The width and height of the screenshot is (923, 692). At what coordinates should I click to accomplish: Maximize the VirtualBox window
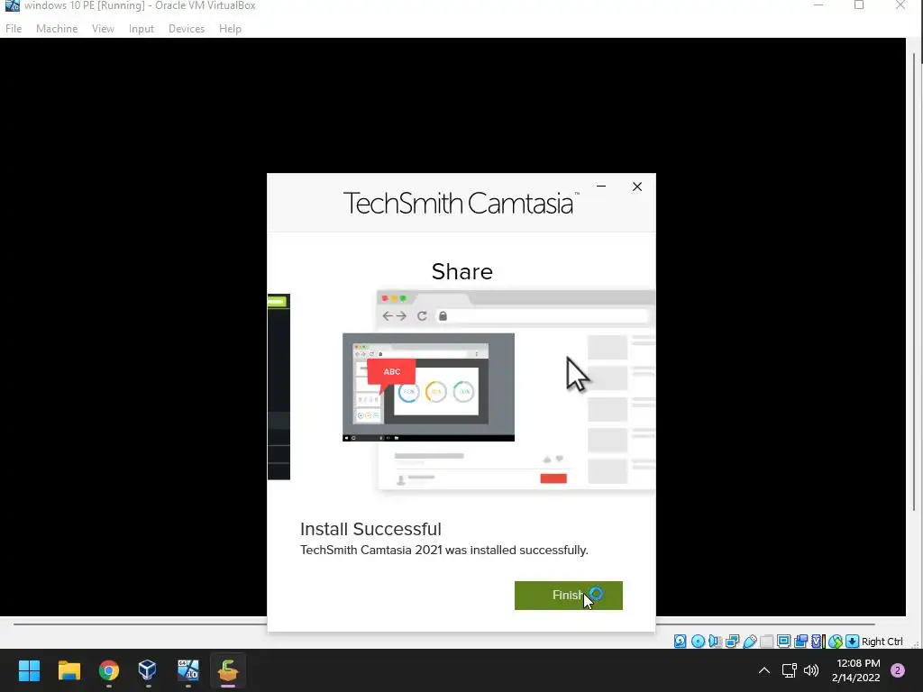tap(859, 5)
